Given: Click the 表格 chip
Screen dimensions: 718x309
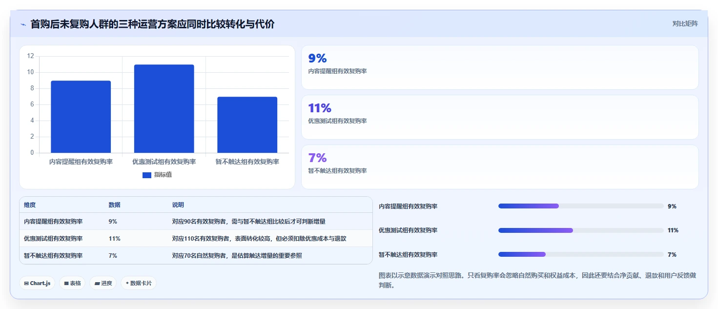Looking at the screenshot, I should click(73, 283).
